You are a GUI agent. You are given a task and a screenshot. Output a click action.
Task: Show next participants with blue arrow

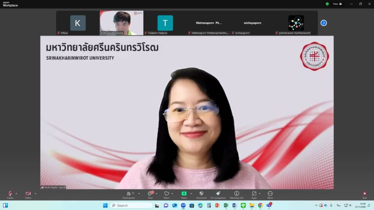coord(324,23)
